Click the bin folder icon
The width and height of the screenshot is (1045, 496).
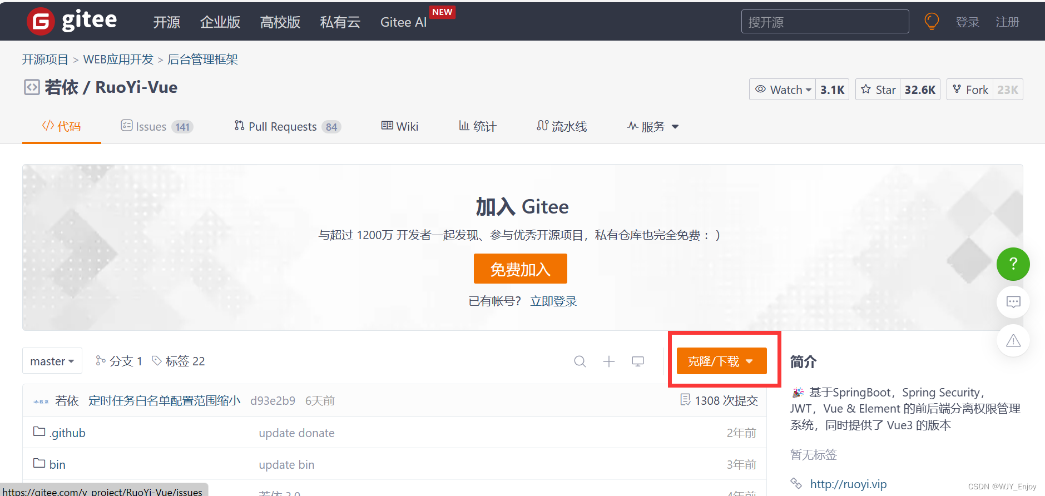[39, 463]
